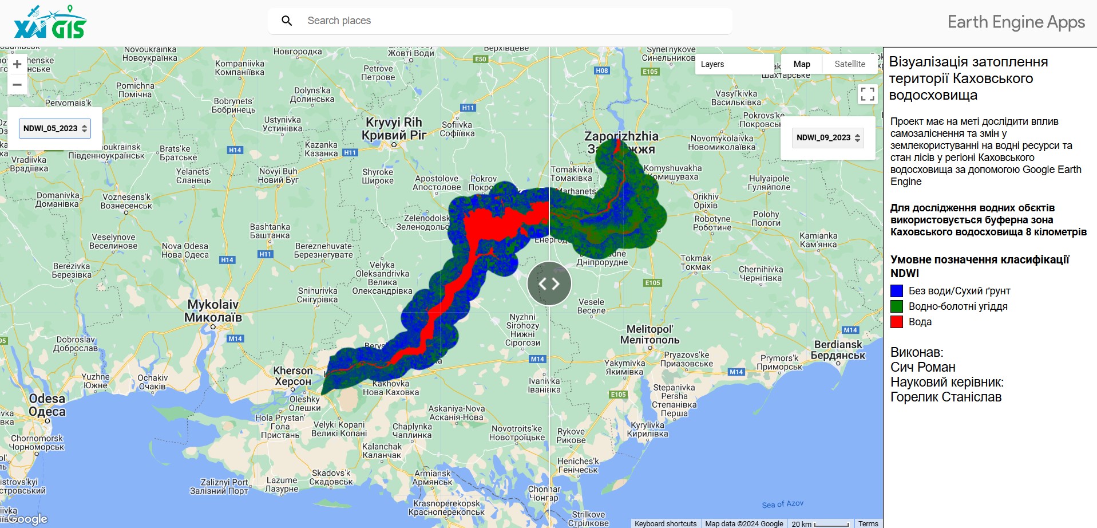Click supervisor name 'Горелик Станіслав'

(x=946, y=397)
